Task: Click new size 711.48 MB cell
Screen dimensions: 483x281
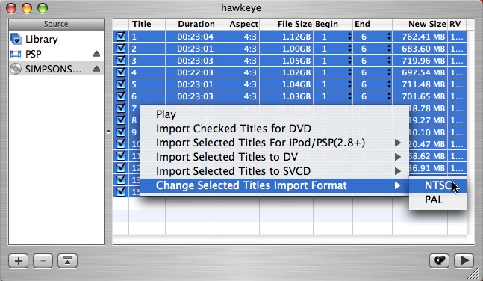Action: pos(423,84)
